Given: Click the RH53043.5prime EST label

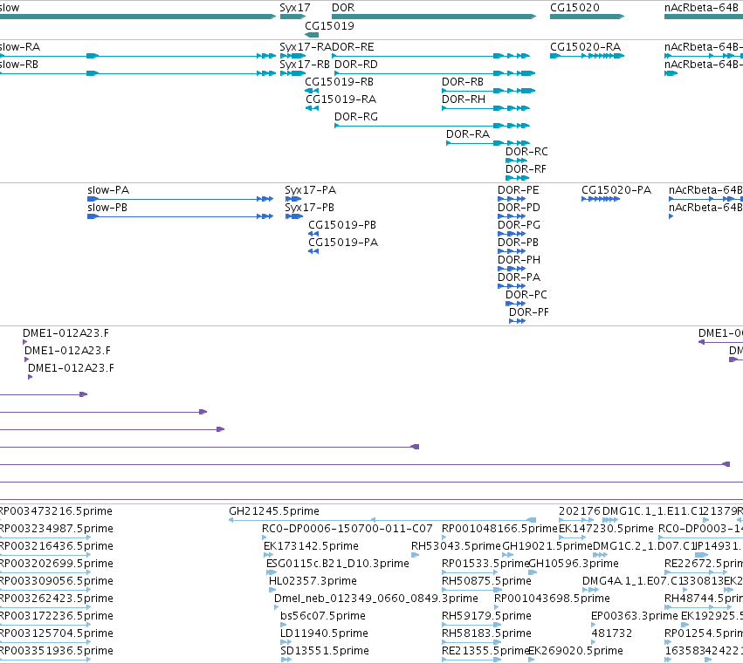Looking at the screenshot, I should 456,546.
